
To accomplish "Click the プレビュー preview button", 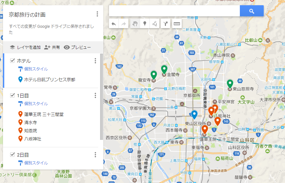I will click(x=77, y=47).
